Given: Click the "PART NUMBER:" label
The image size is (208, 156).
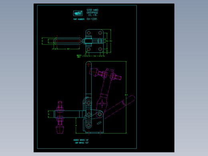Looking at the screenshot, I should coord(79,19).
